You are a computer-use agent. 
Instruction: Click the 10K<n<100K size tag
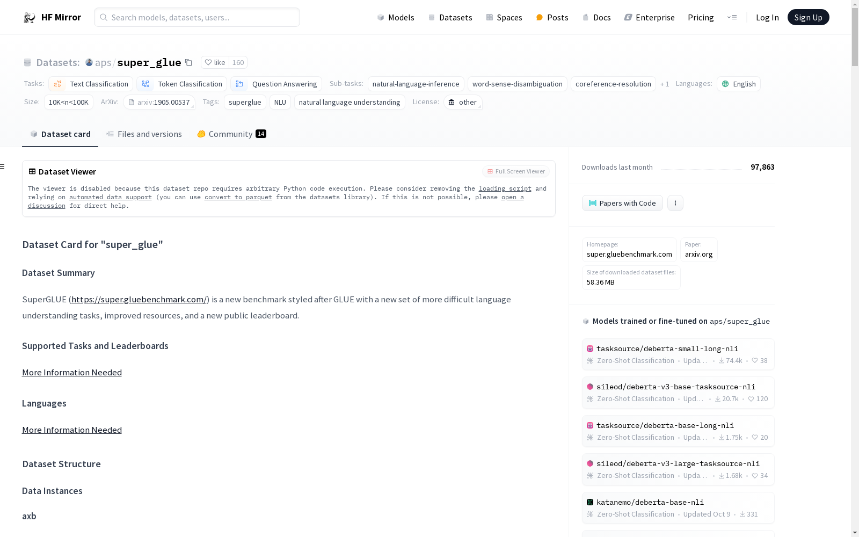[x=68, y=102]
